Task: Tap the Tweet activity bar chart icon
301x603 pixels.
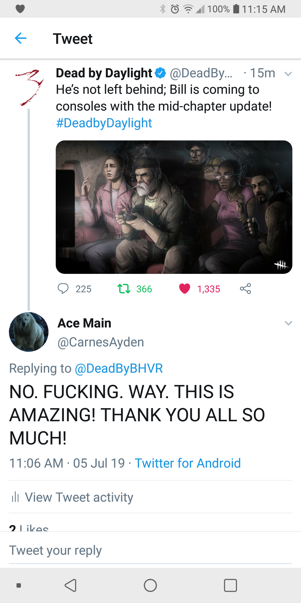Action: [15, 497]
